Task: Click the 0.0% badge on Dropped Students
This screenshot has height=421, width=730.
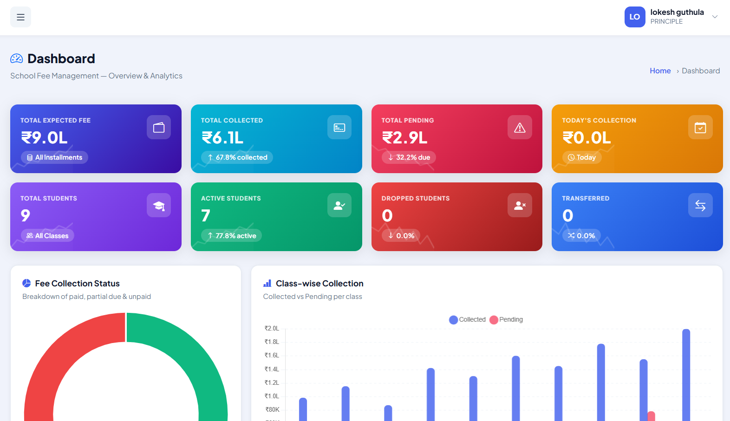Action: [x=401, y=236]
